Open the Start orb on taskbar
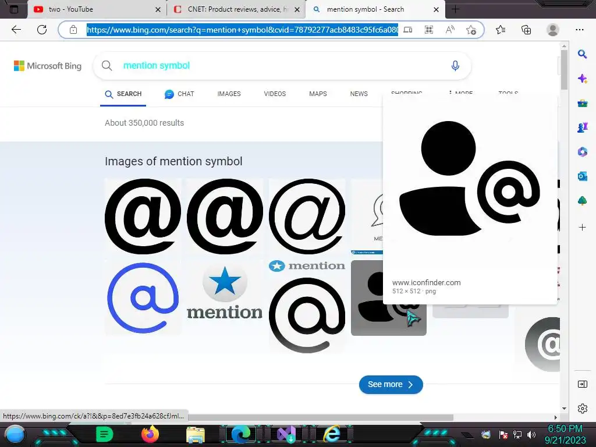The image size is (596, 447). [15, 435]
